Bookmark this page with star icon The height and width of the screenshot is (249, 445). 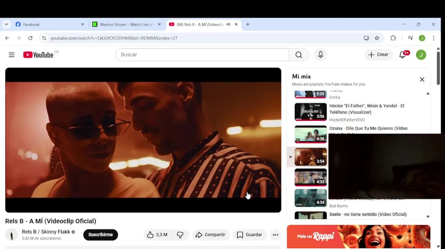point(377,38)
